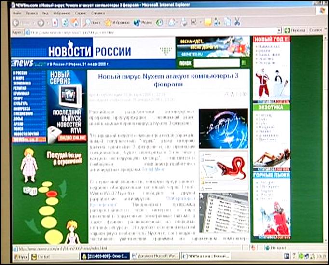329x265 pixels.
Task: Open the Культура sidebar section
Action: tap(21, 103)
